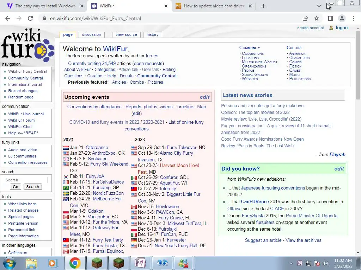This screenshot has height=270, width=361.
Task: Click the WikiFur paw logo
Action: click(27, 45)
